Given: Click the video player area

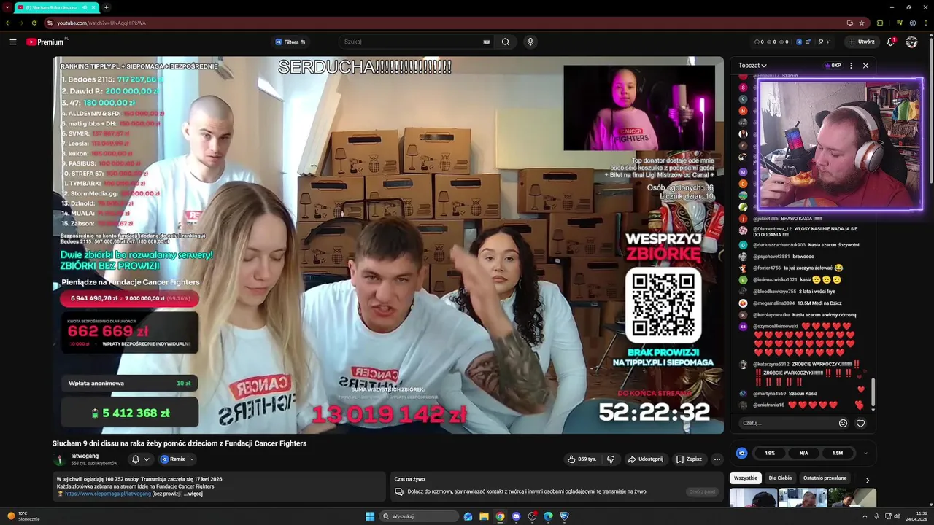Looking at the screenshot, I should pyautogui.click(x=387, y=245).
